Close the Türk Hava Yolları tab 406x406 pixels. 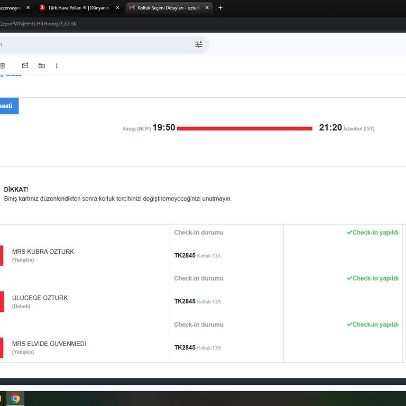click(x=117, y=8)
